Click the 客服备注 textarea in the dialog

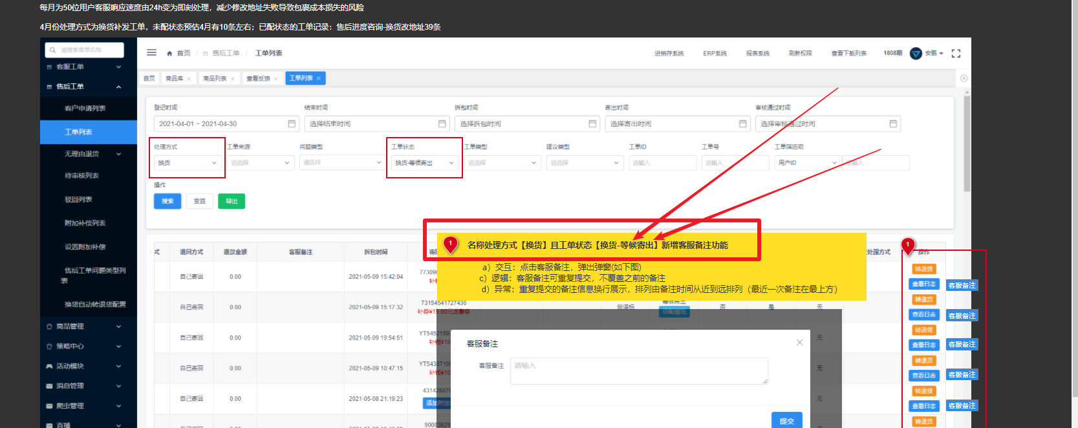pyautogui.click(x=639, y=371)
